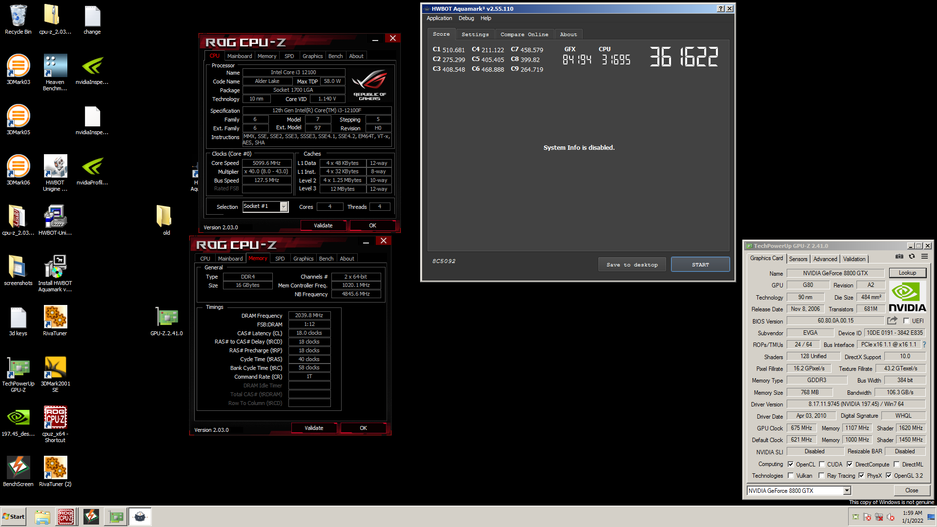Toggle the Vulkan checkbox
Image resolution: width=937 pixels, height=527 pixels.
click(791, 475)
